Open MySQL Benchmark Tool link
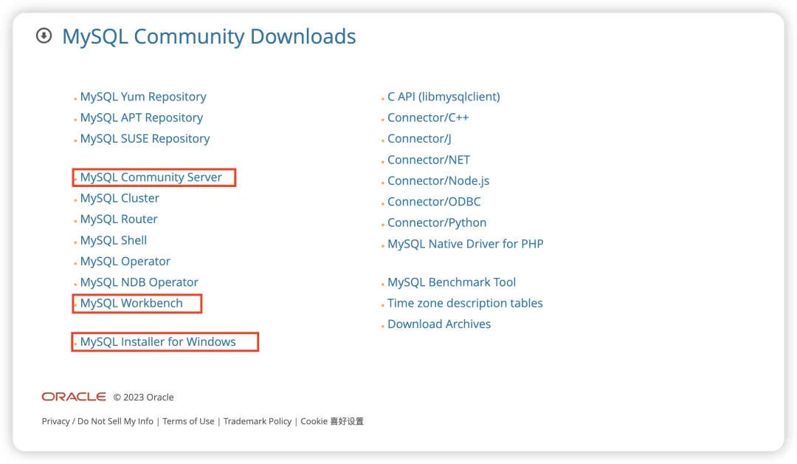This screenshot has height=464, width=797. 452,282
